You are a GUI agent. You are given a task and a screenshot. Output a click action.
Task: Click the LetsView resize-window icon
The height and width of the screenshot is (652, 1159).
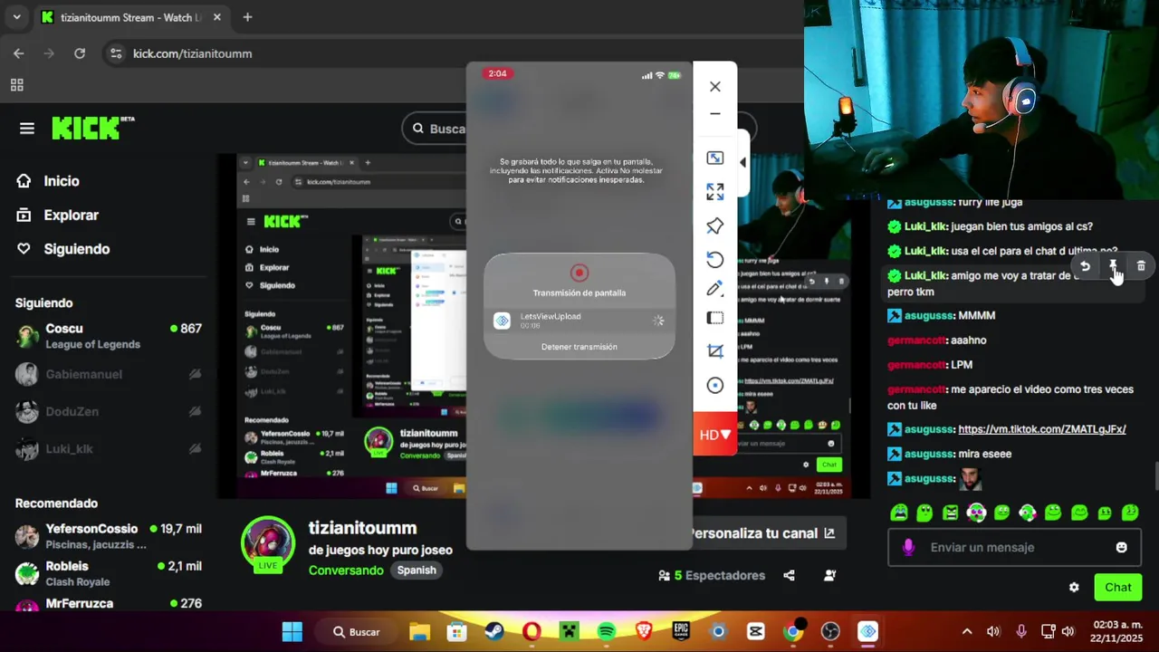pos(715,158)
